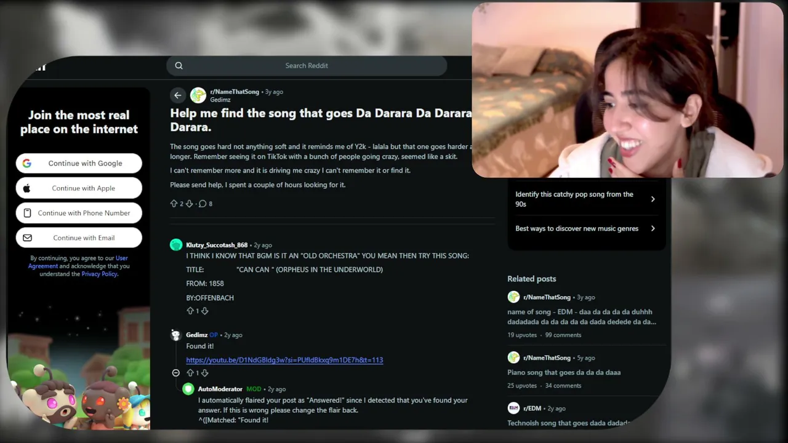Viewport: 788px width, 443px height.
Task: Click the AutoModerator shield avatar
Action: [188, 389]
